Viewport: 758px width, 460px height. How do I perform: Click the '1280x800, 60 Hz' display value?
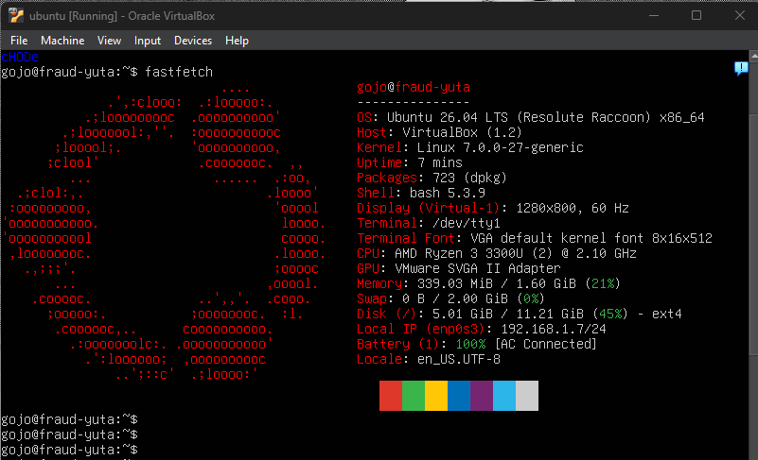(x=573, y=208)
